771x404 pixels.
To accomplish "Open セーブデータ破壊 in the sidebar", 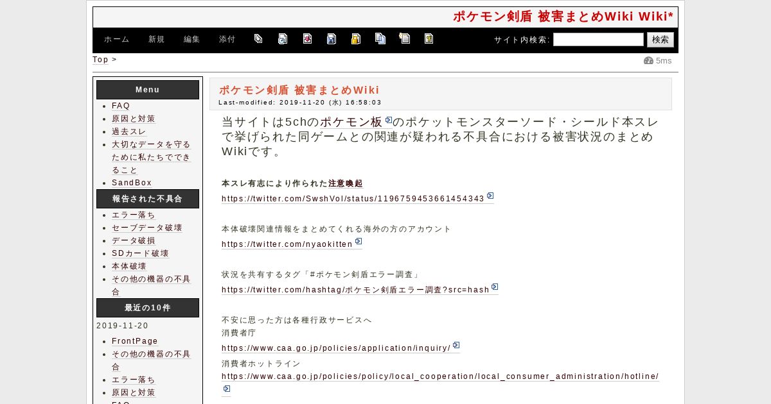I will point(147,228).
